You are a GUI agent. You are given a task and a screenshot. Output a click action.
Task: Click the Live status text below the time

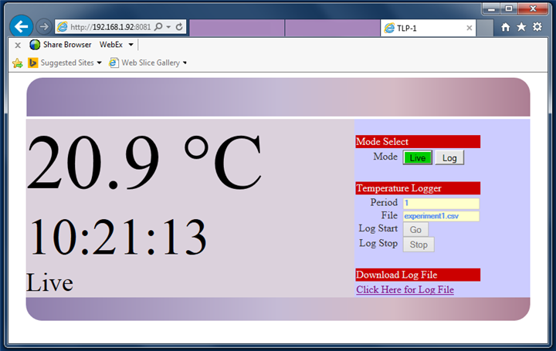49,283
